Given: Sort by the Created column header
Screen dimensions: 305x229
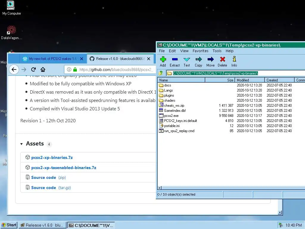Looking at the screenshot, I should [x=279, y=80].
